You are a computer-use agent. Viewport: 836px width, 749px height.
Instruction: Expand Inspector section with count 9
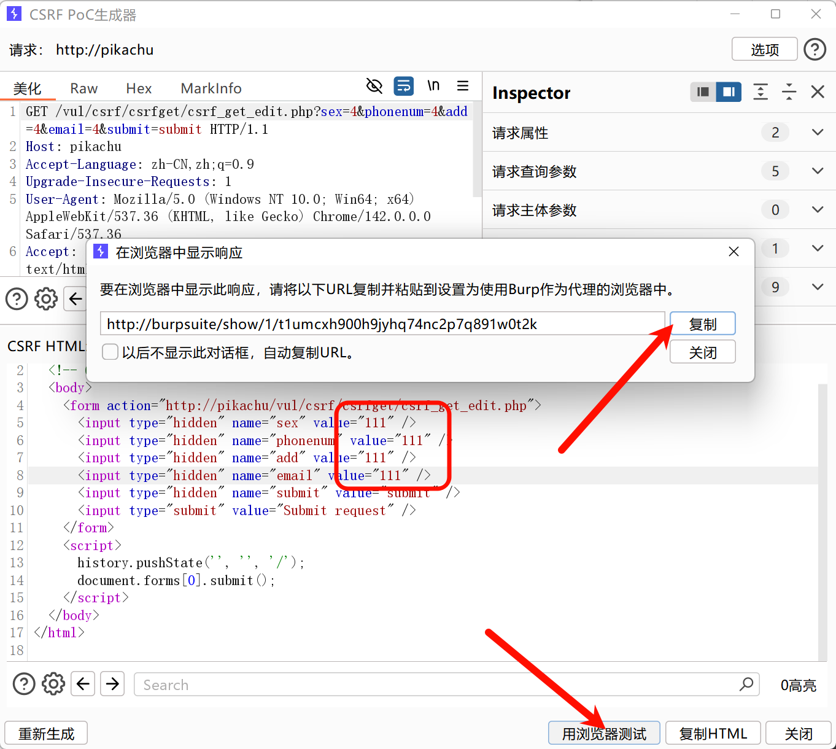818,287
